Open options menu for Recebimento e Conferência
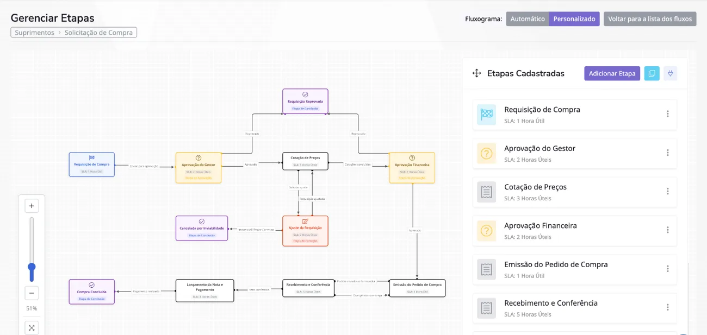 point(667,307)
